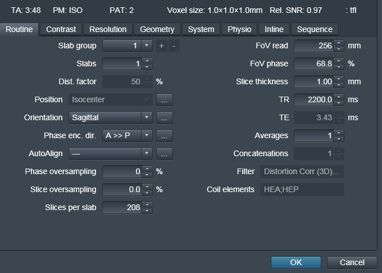Click the Slice oversampling value field

click(x=122, y=190)
